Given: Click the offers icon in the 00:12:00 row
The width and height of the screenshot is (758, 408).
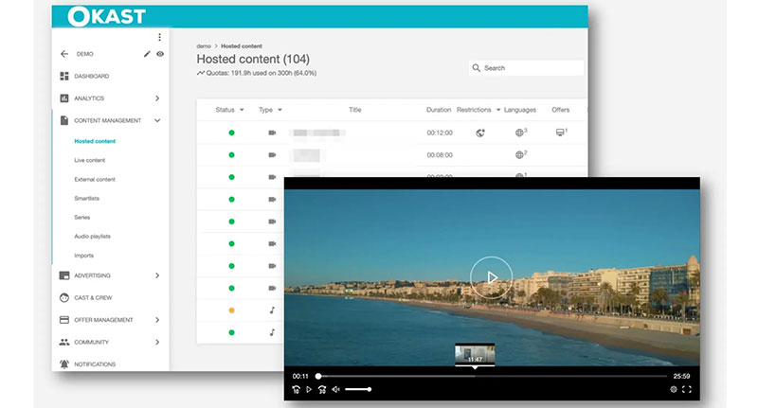Looking at the screenshot, I should click(561, 133).
